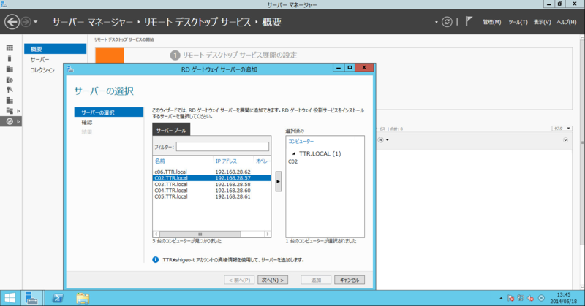Viewport: 585px width, 306px height.
Task: Launch PowerShell from the taskbar
Action: pyautogui.click(x=58, y=298)
